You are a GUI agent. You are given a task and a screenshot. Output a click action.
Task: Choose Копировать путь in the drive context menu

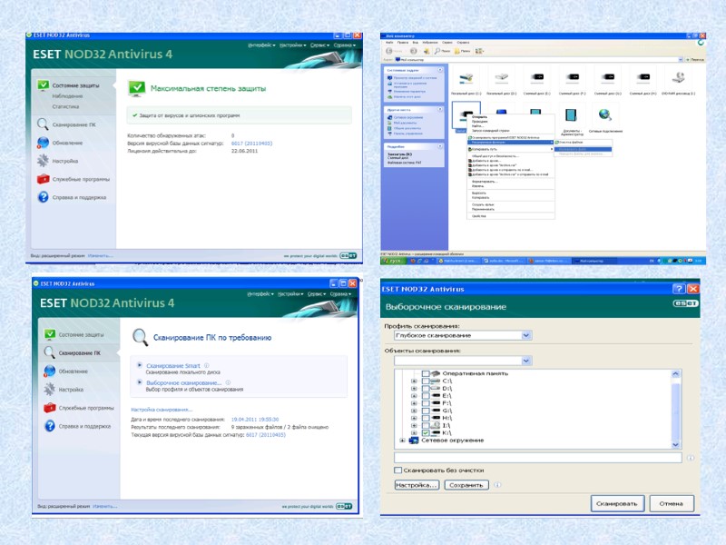(x=484, y=149)
